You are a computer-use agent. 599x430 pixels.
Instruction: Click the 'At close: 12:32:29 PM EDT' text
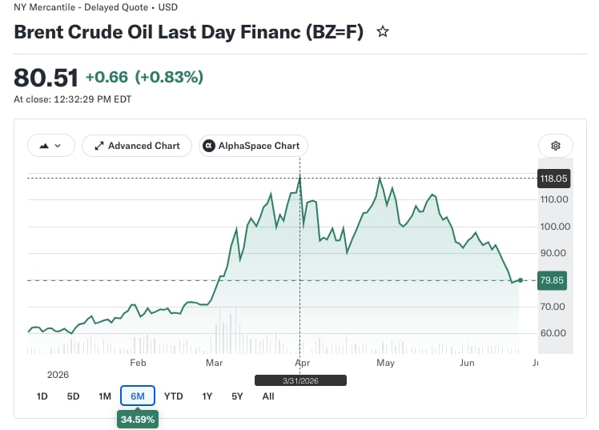(73, 99)
